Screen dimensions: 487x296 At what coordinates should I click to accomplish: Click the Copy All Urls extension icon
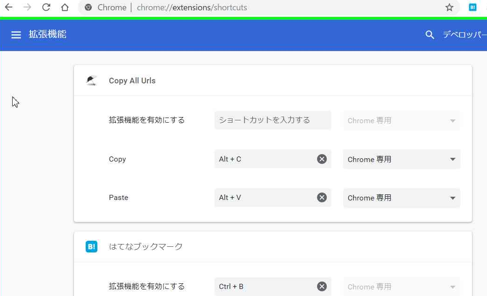pyautogui.click(x=91, y=80)
